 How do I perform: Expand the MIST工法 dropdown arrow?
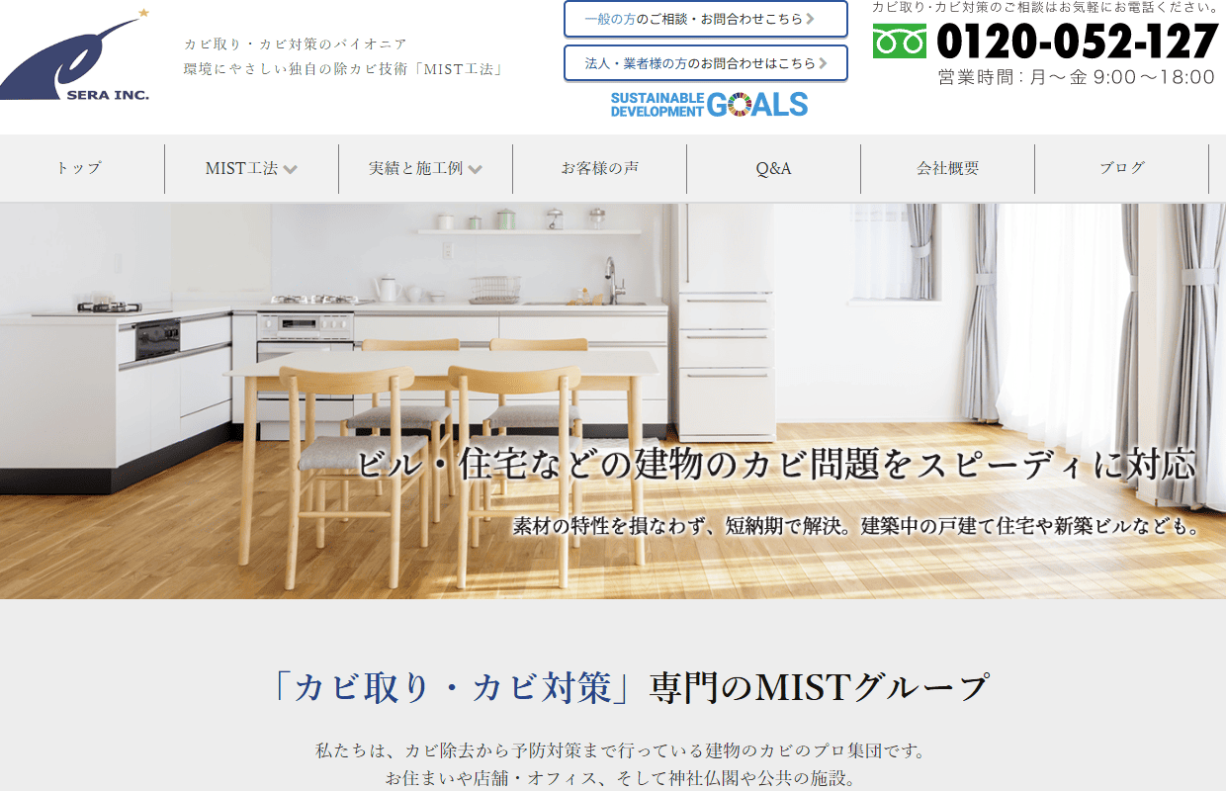(290, 169)
